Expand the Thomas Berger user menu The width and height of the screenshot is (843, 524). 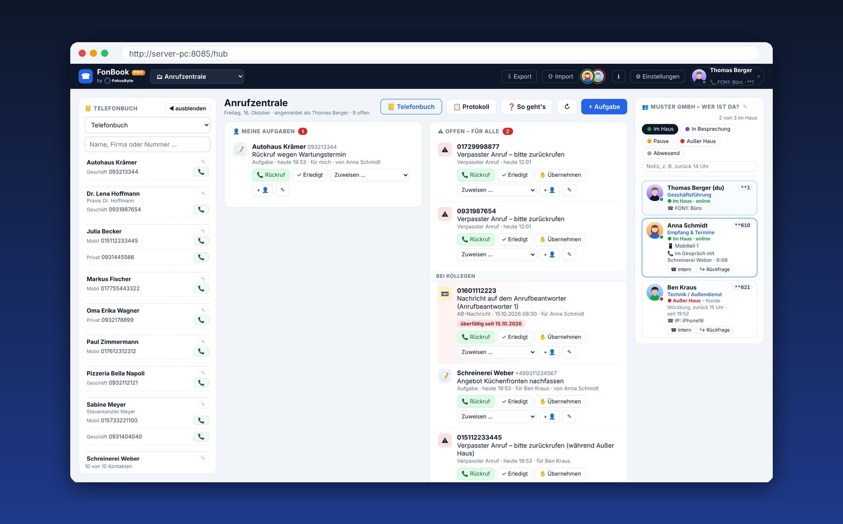[x=727, y=76]
